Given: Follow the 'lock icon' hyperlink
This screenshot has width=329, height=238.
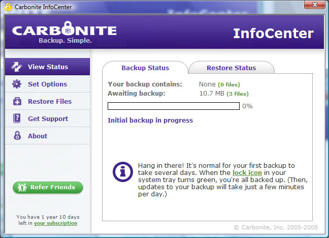Looking at the screenshot, I should point(247,172).
